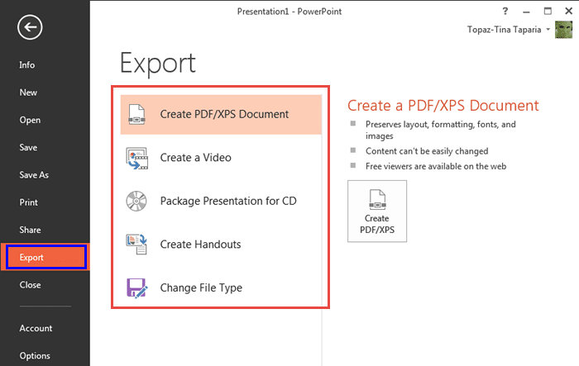This screenshot has height=366, width=579.
Task: Select the Create a Video label
Action: 196,158
